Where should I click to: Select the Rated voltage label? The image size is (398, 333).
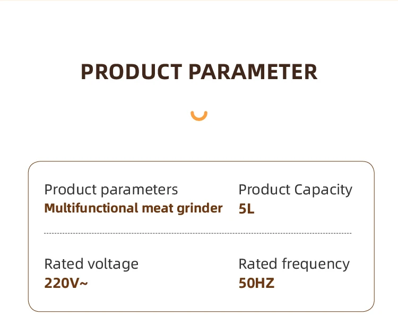point(91,264)
